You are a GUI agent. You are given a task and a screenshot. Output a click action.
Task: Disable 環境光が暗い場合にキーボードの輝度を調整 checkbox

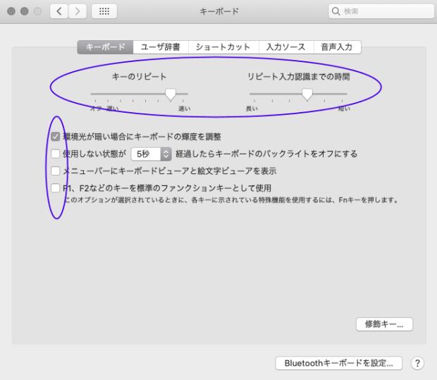56,137
